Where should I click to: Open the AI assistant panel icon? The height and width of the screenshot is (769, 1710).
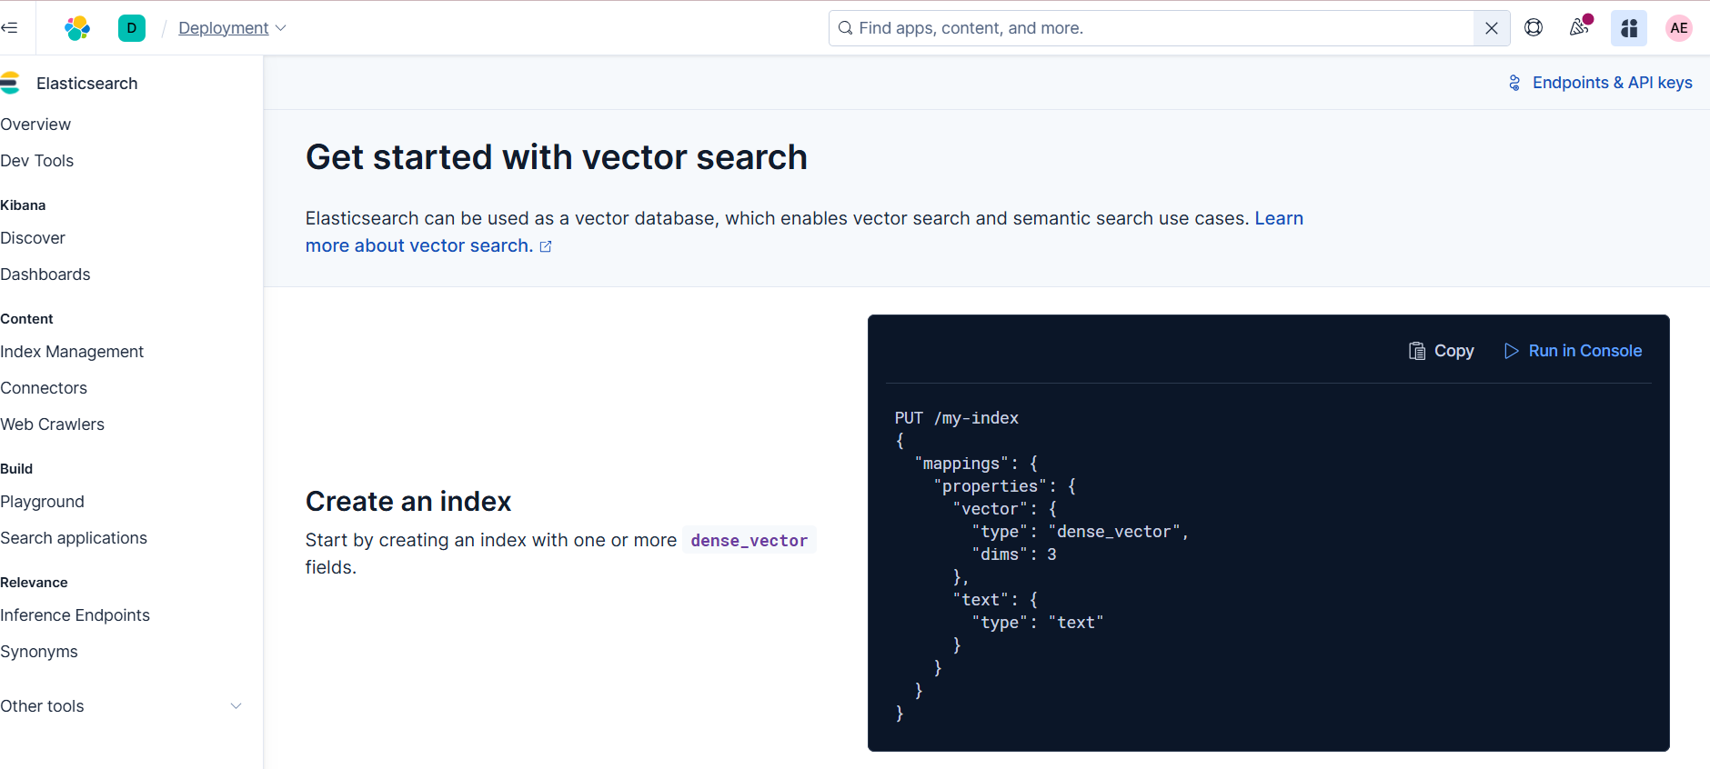[1629, 28]
